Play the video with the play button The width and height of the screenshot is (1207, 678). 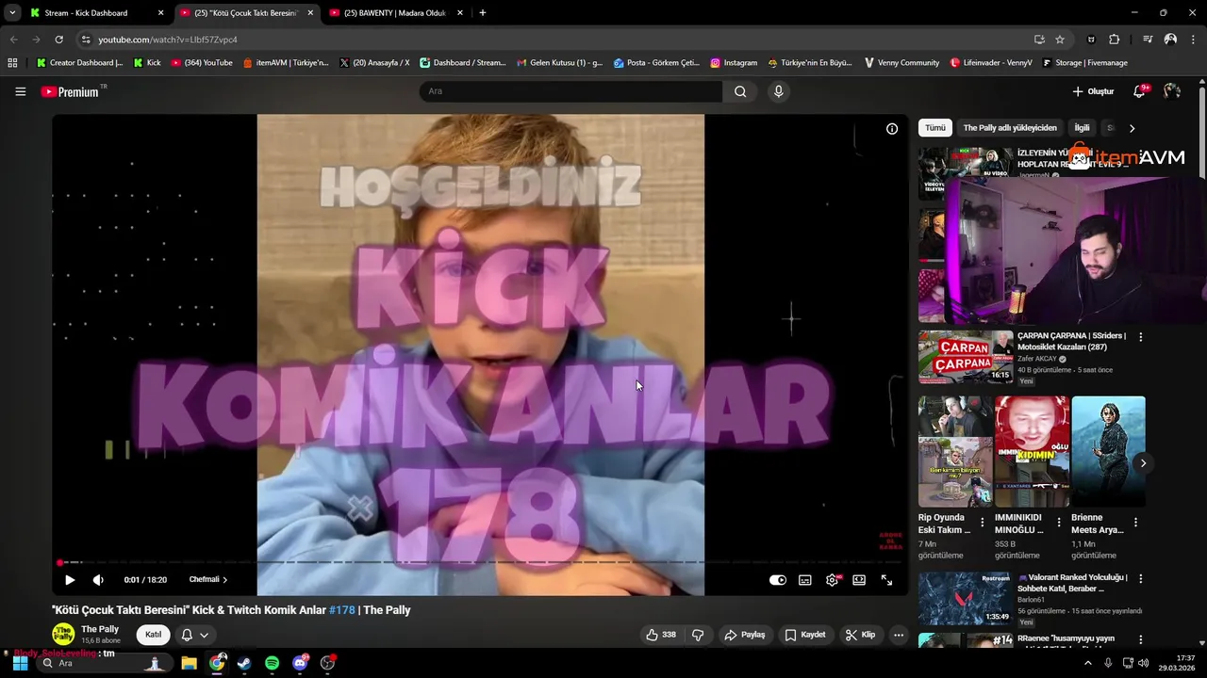(x=70, y=580)
